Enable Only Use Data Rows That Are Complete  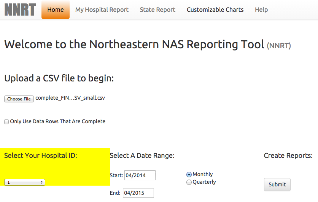click(x=6, y=122)
